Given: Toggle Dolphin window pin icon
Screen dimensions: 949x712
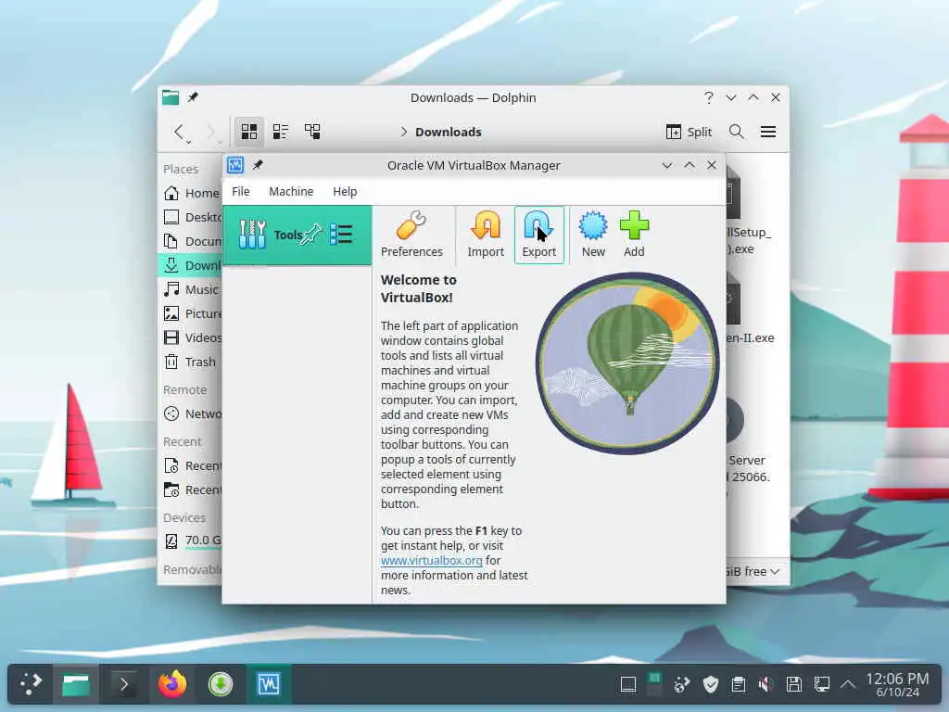Looking at the screenshot, I should (193, 97).
